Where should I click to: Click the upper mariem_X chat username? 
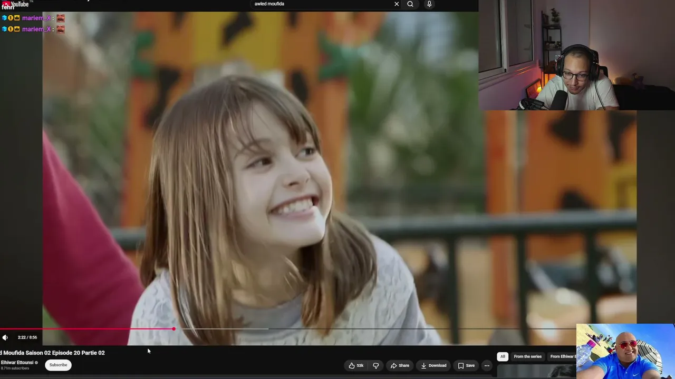pos(36,18)
